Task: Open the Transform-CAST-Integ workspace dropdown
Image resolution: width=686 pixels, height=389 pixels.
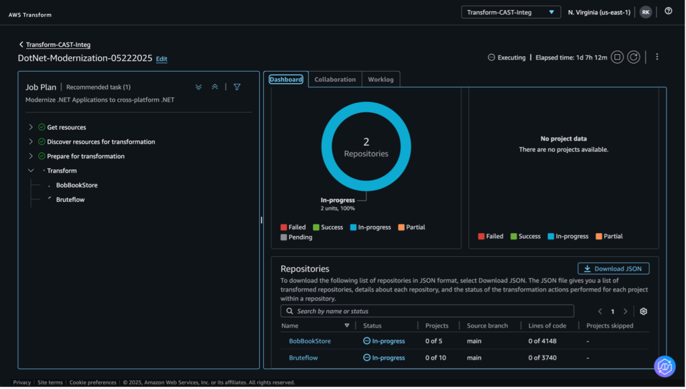Action: click(510, 11)
